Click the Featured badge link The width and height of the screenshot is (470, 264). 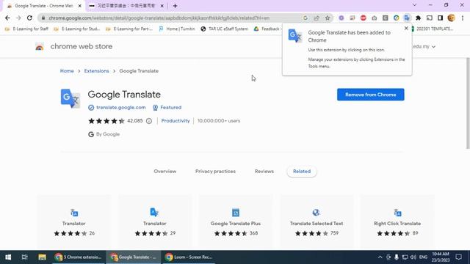170,108
